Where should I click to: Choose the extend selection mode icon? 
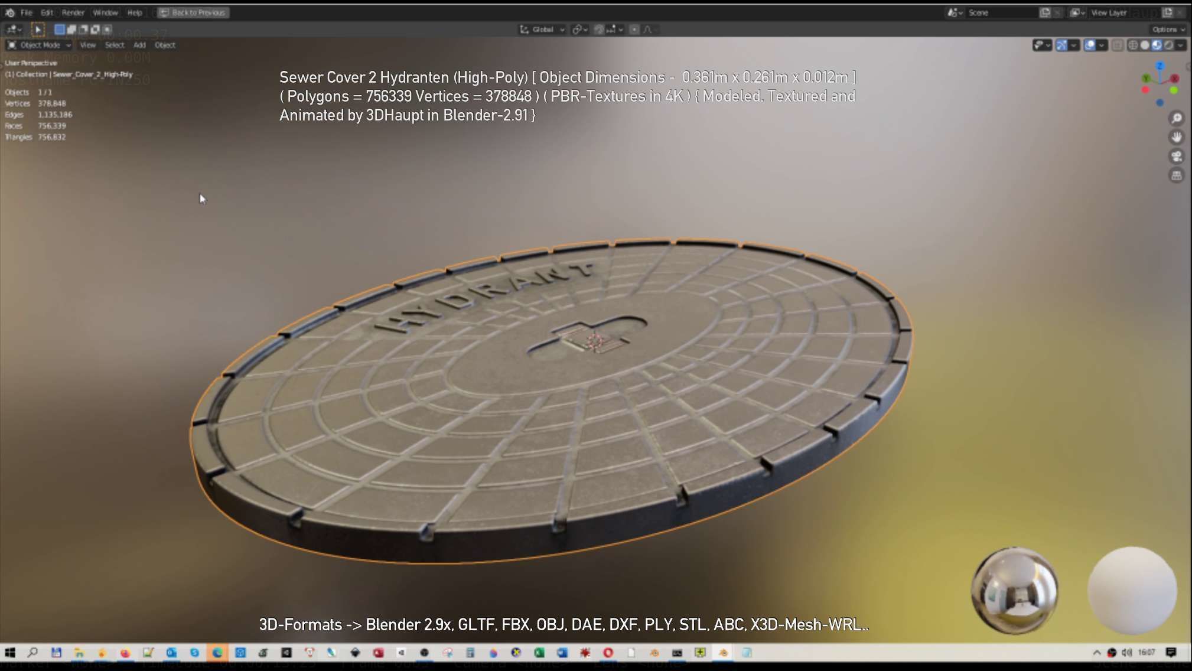pos(71,29)
